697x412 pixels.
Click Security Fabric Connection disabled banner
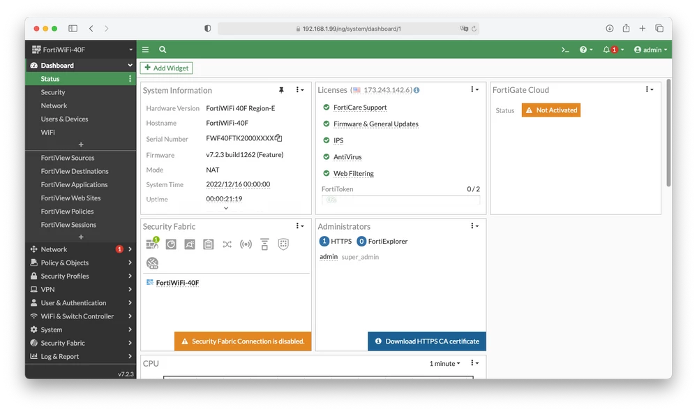click(243, 341)
